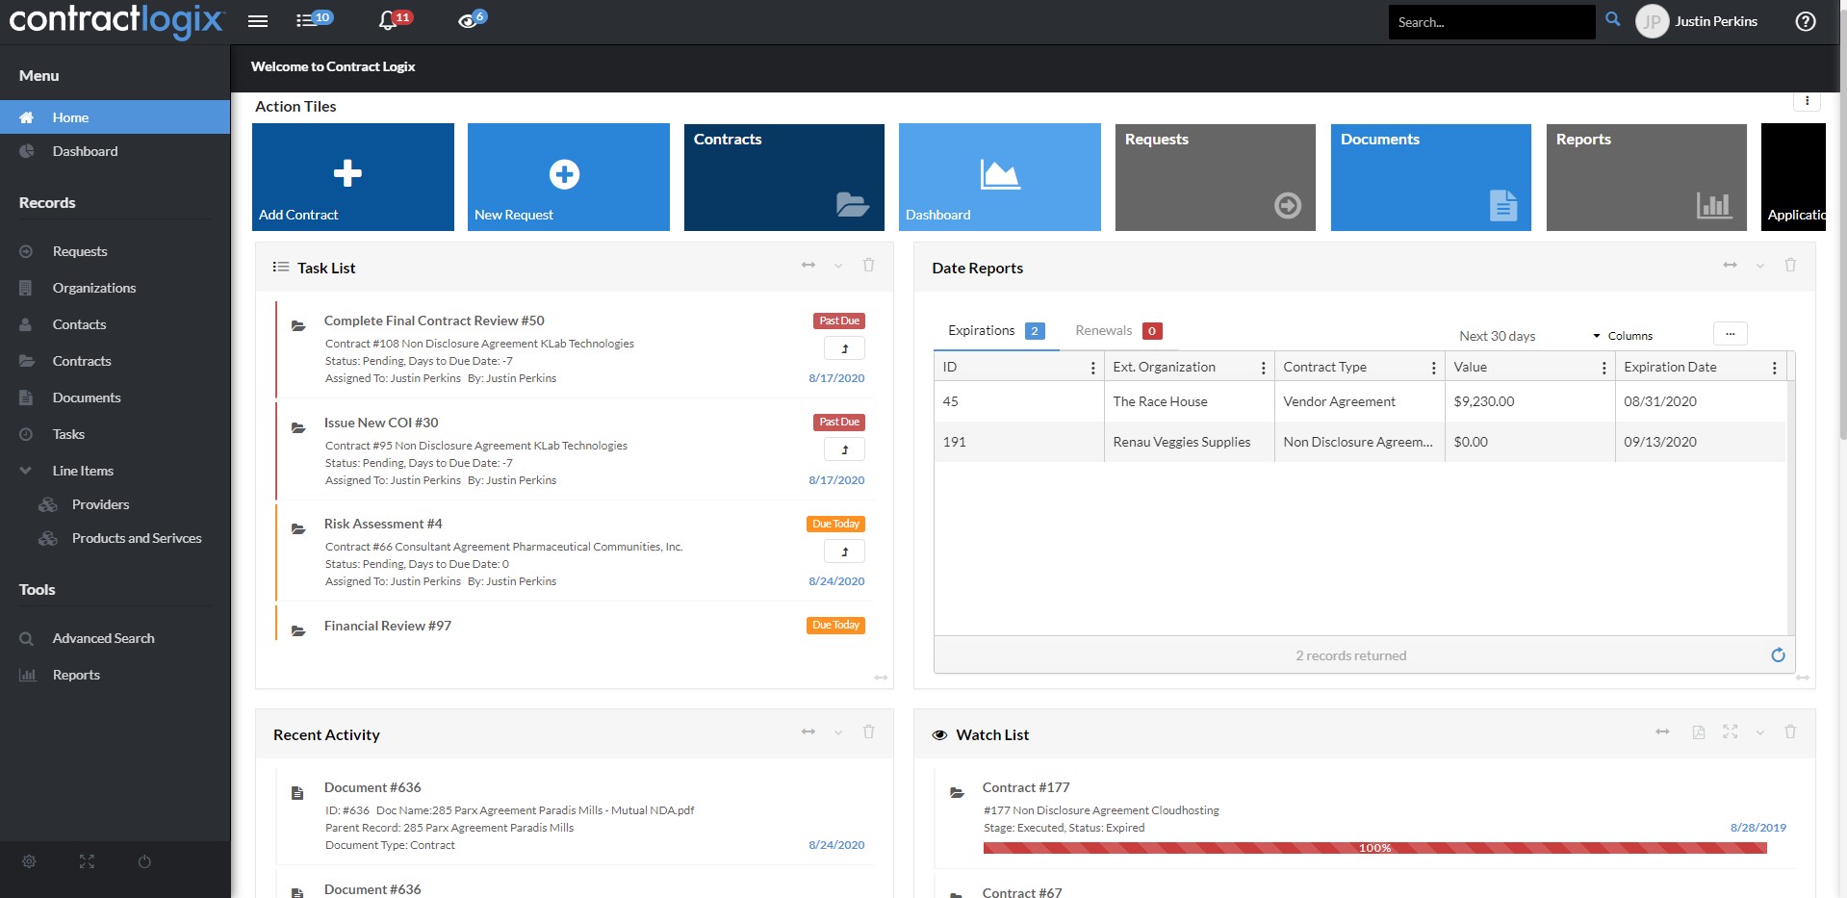
Task: Click upload arrow button for Risk Assessment #4
Action: pyautogui.click(x=844, y=552)
